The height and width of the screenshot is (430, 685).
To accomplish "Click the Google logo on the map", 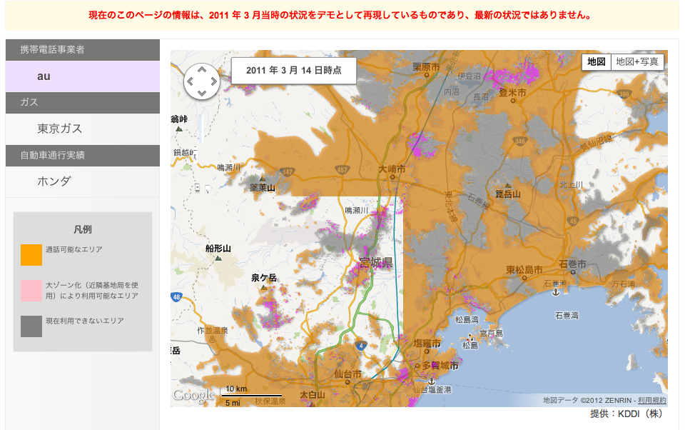I will (x=193, y=396).
